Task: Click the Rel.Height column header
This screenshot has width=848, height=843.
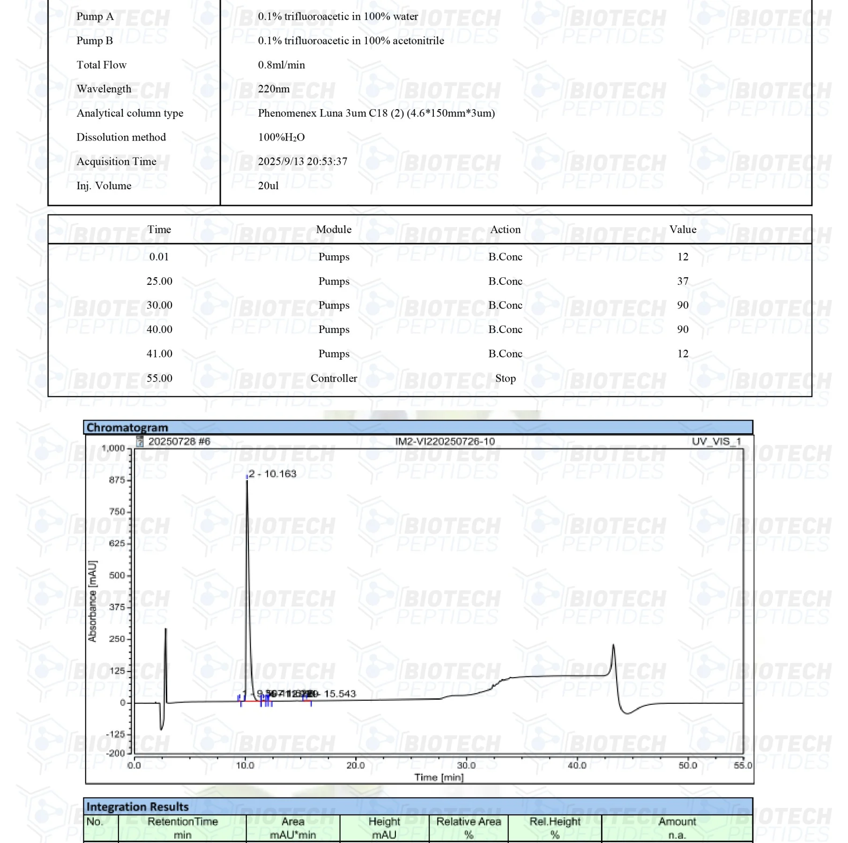Action: [555, 828]
